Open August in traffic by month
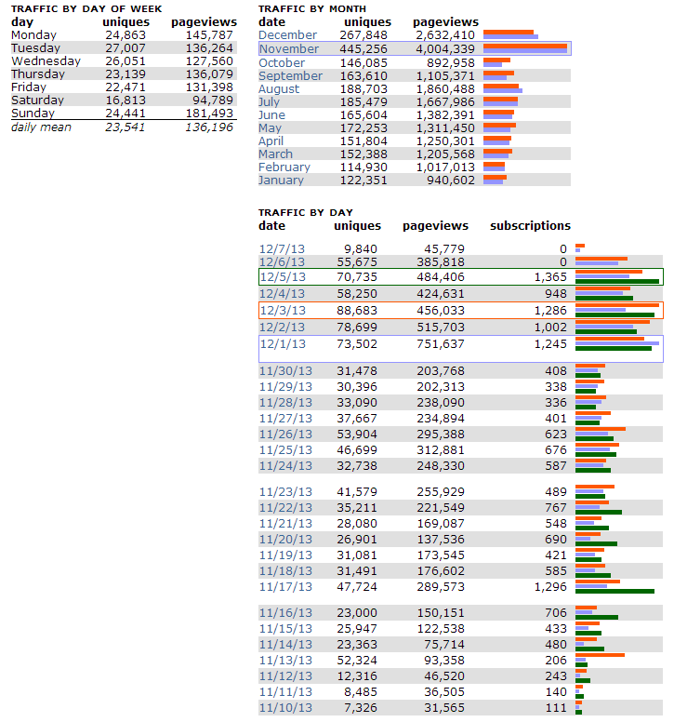The image size is (674, 722). [279, 89]
